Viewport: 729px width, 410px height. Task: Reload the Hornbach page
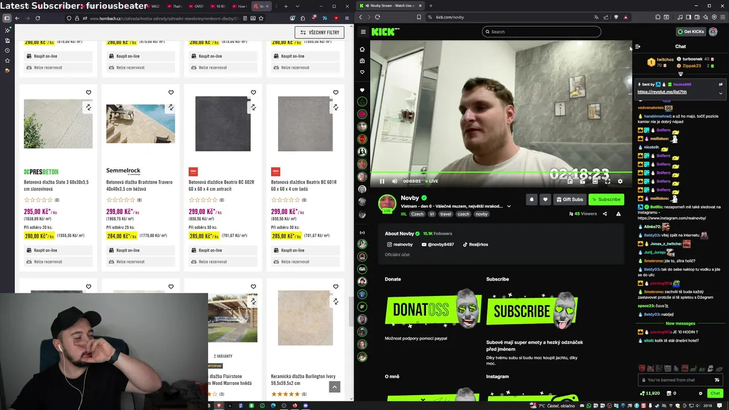tap(38, 18)
